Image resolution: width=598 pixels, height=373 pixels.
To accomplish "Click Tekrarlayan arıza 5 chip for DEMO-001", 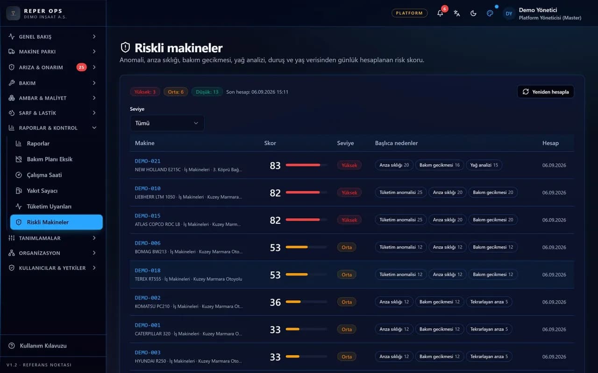I will coord(489,329).
